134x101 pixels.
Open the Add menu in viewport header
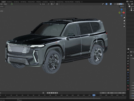[x=1, y=4]
